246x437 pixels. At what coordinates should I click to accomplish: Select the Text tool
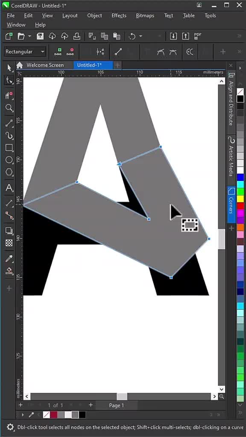9,188
